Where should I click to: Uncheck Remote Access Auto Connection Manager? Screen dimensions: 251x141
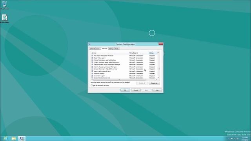93,65
